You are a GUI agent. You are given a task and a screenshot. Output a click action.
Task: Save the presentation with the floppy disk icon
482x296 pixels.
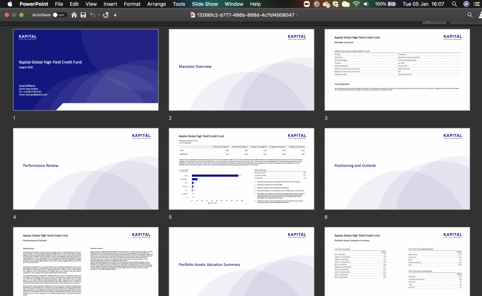[83, 15]
